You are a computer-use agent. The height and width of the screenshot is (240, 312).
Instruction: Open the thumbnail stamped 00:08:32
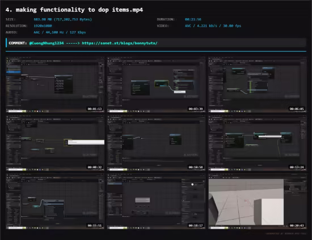click(x=55, y=143)
